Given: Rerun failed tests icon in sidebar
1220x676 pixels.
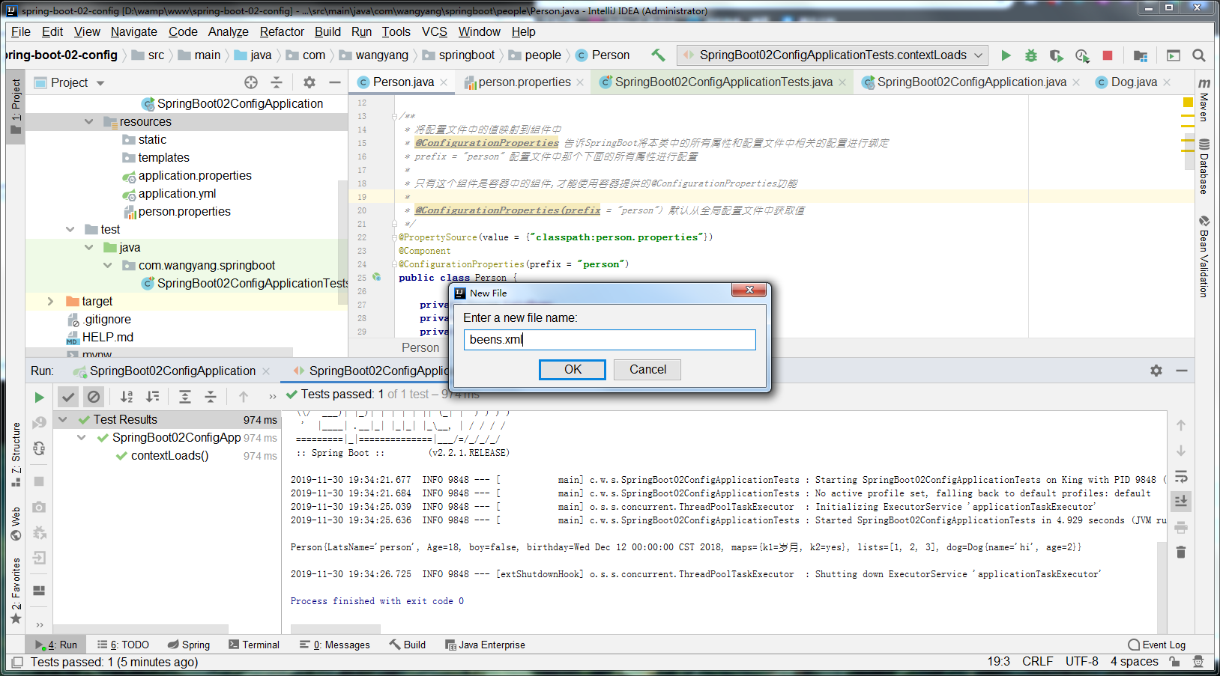Looking at the screenshot, I should 39,423.
